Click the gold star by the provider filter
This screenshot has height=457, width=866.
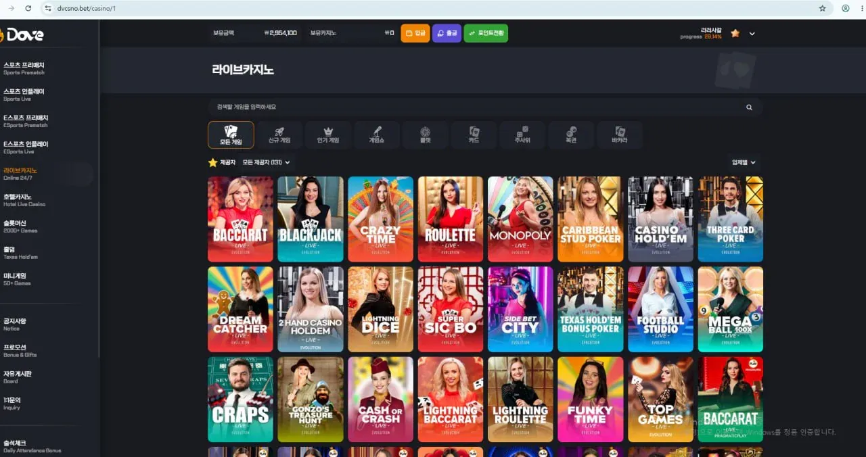[212, 162]
